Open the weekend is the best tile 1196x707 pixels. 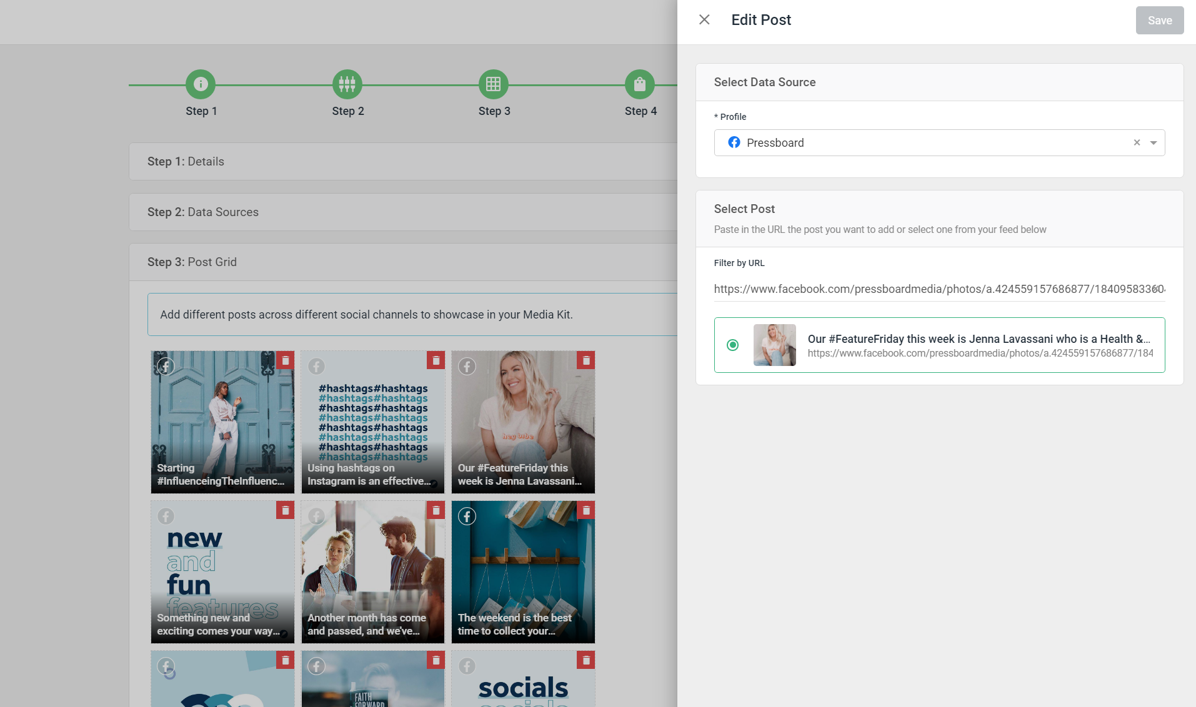pos(523,572)
